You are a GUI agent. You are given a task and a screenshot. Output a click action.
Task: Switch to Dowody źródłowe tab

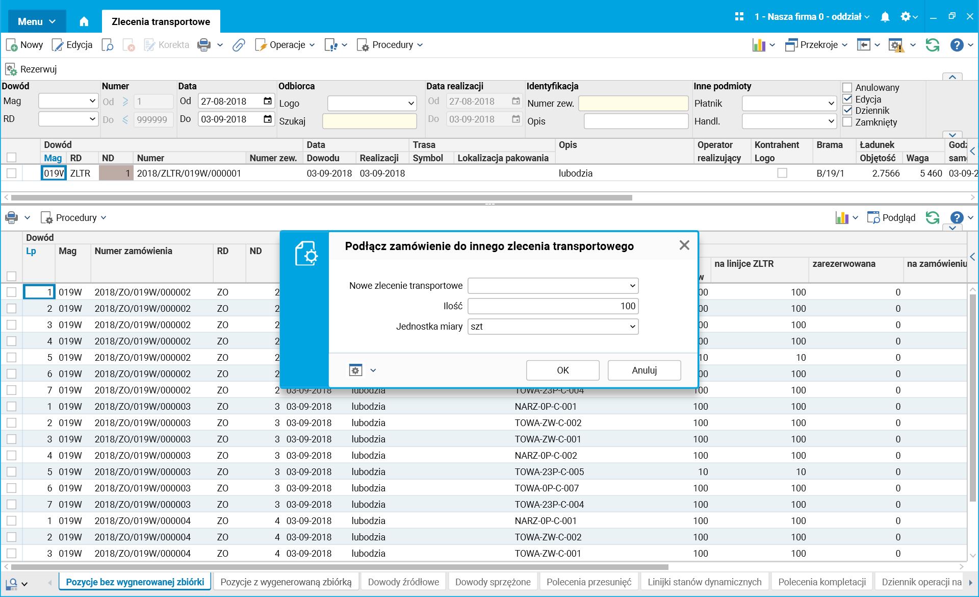tap(403, 582)
